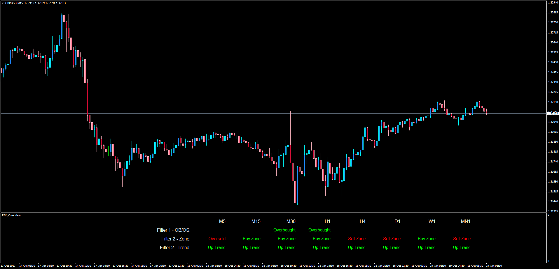Click the Up Trend value under H1

tap(322, 247)
